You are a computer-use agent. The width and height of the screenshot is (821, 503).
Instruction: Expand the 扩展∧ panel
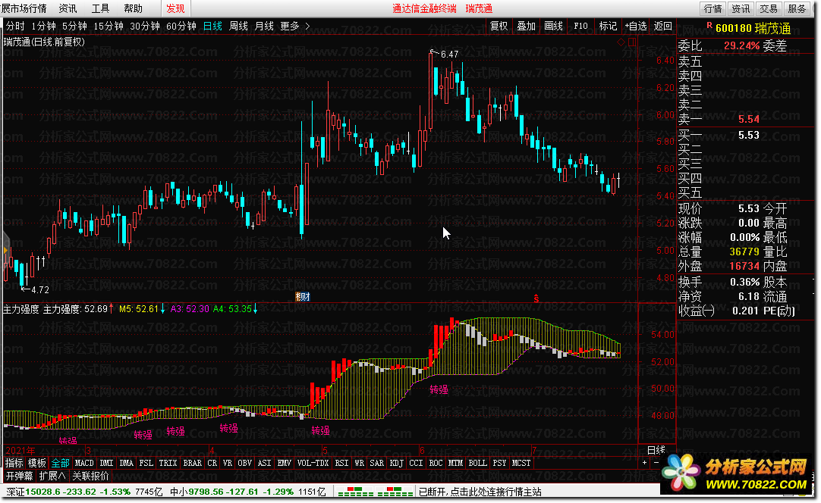coord(52,476)
